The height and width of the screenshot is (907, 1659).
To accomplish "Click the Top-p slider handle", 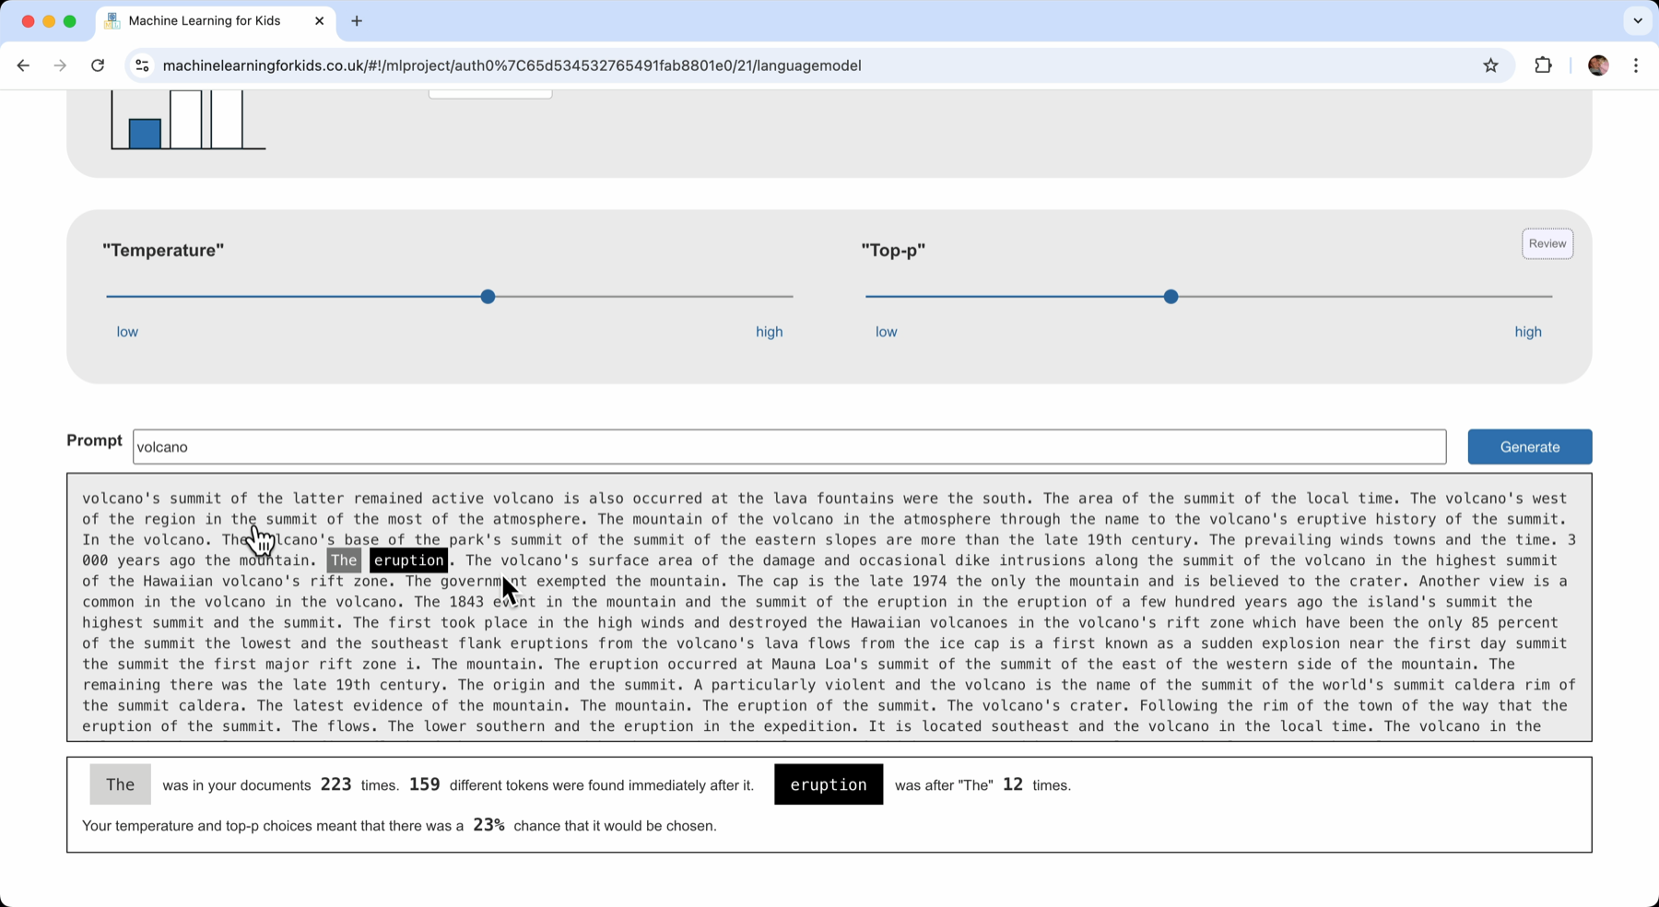I will click(x=1171, y=297).
